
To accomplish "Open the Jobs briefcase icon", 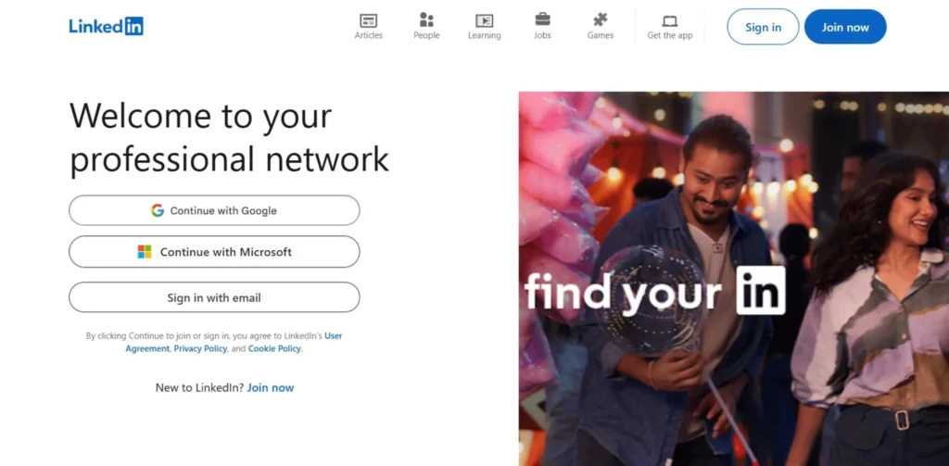I will coord(542,19).
